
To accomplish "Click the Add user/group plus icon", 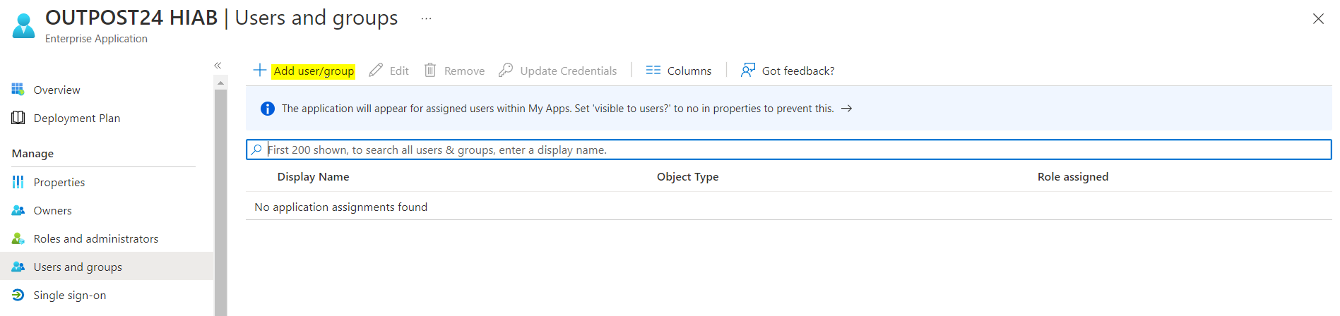I will click(260, 71).
